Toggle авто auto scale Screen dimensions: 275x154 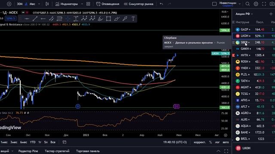click(x=226, y=142)
